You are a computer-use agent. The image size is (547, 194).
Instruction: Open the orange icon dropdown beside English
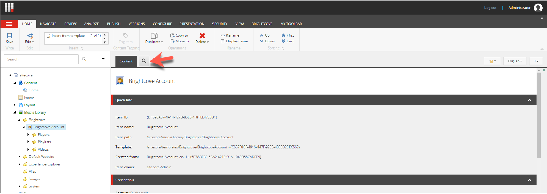(492, 61)
